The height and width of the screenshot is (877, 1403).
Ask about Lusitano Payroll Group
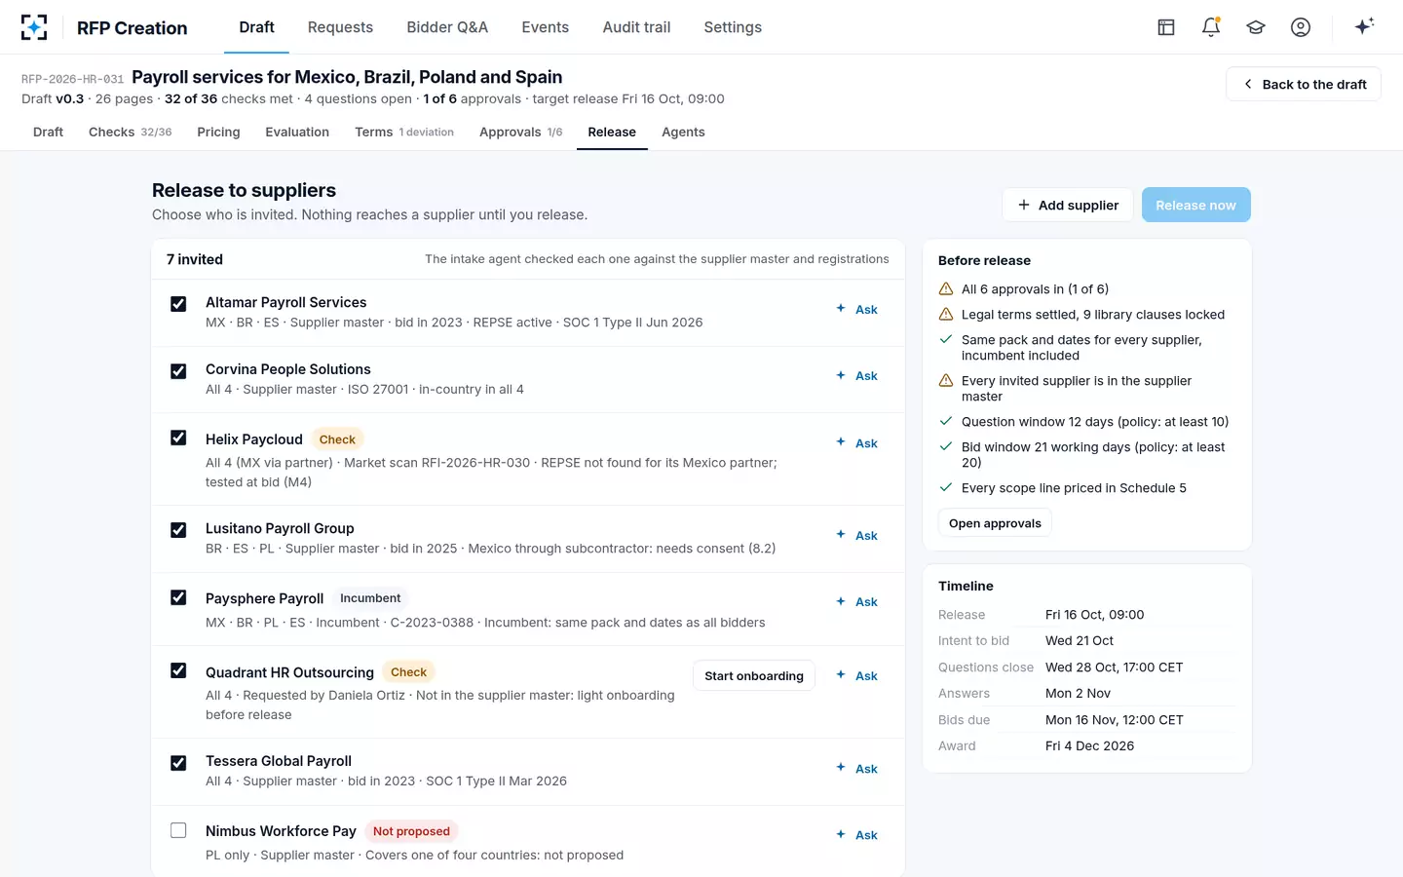[857, 535]
